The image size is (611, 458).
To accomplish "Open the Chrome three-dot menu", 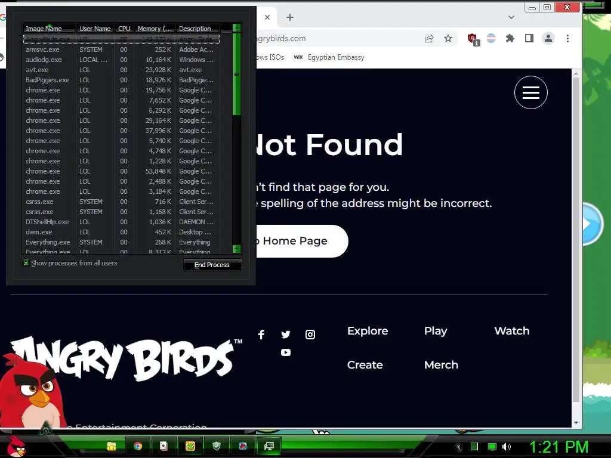I will click(x=568, y=38).
